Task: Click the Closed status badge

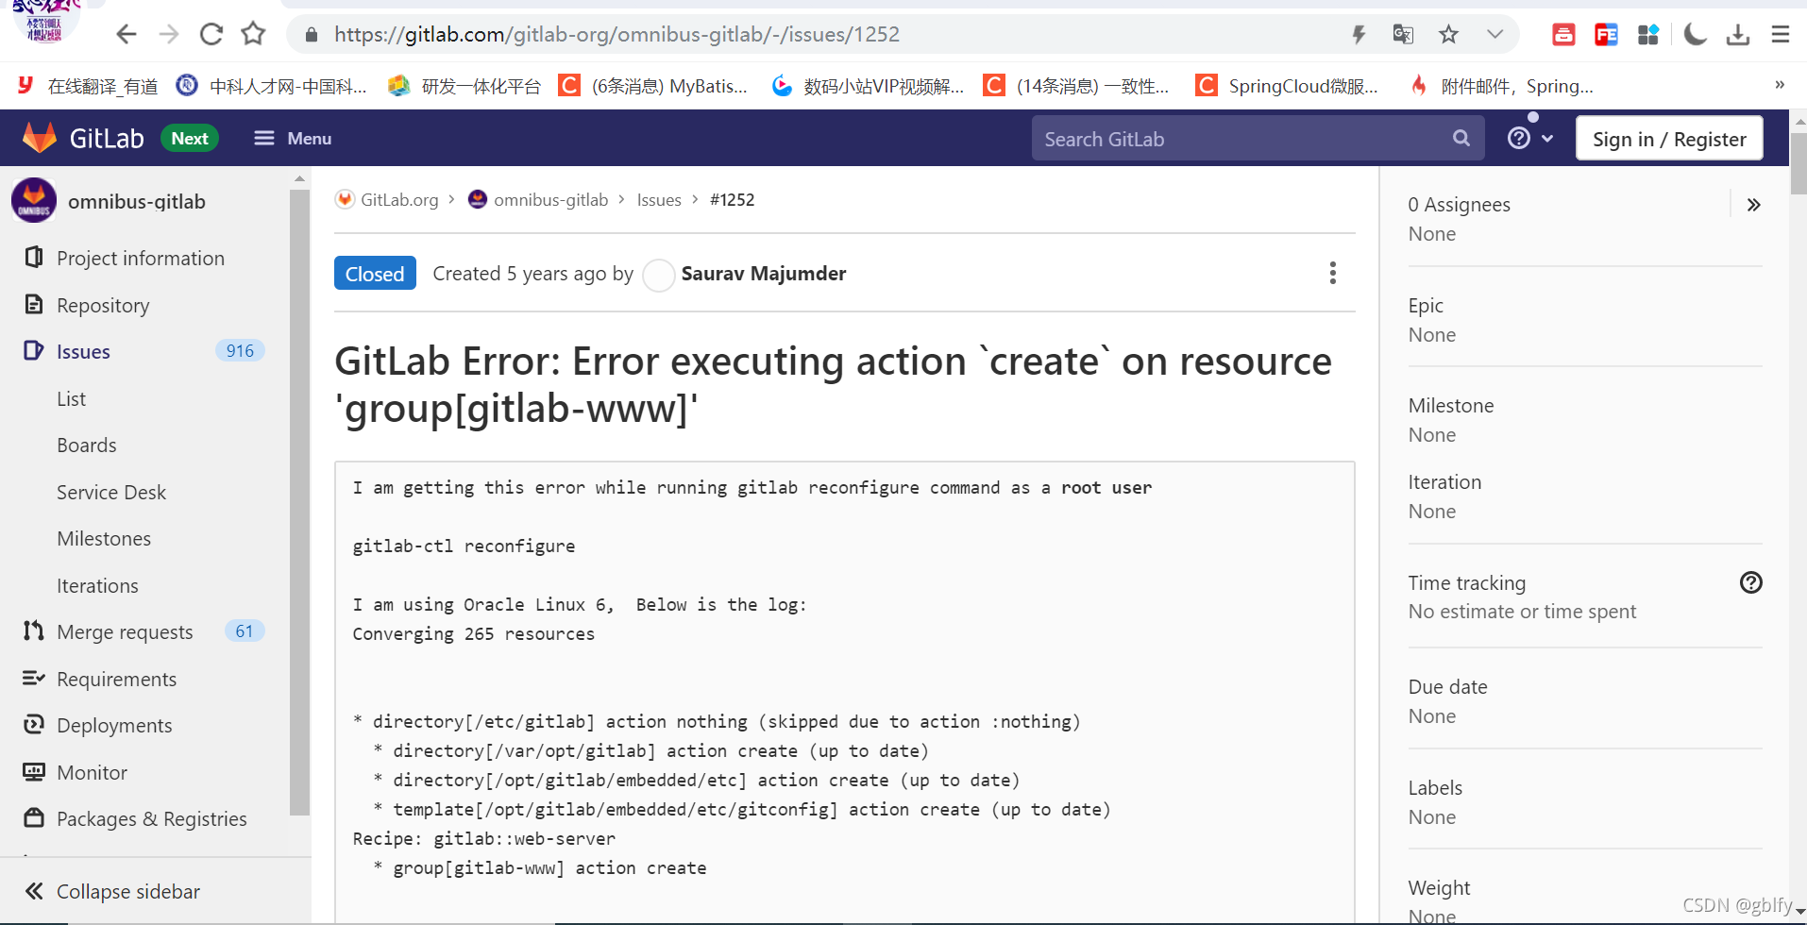Action: click(x=375, y=274)
